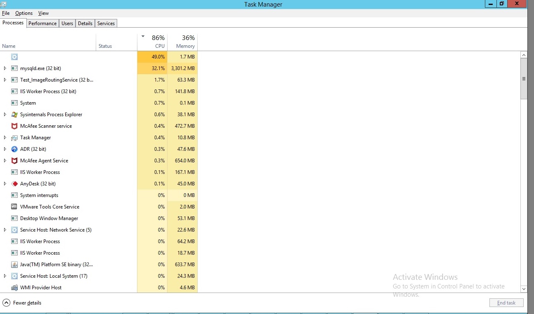Switch to the Performance tab
The image size is (534, 314).
click(43, 23)
